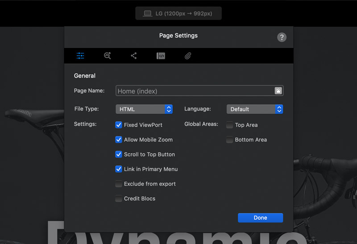Click the Settings label
Screen dimensions: 357x244
[x=85, y=124]
